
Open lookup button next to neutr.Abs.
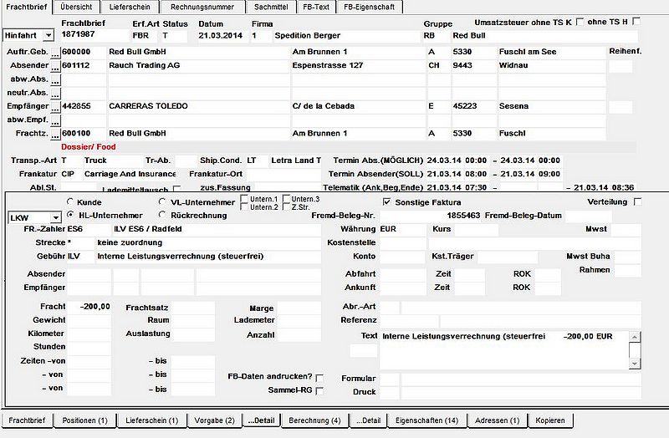[55, 94]
